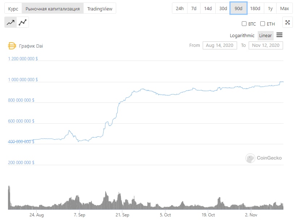Enable the BTC comparison checkbox

(x=244, y=23)
